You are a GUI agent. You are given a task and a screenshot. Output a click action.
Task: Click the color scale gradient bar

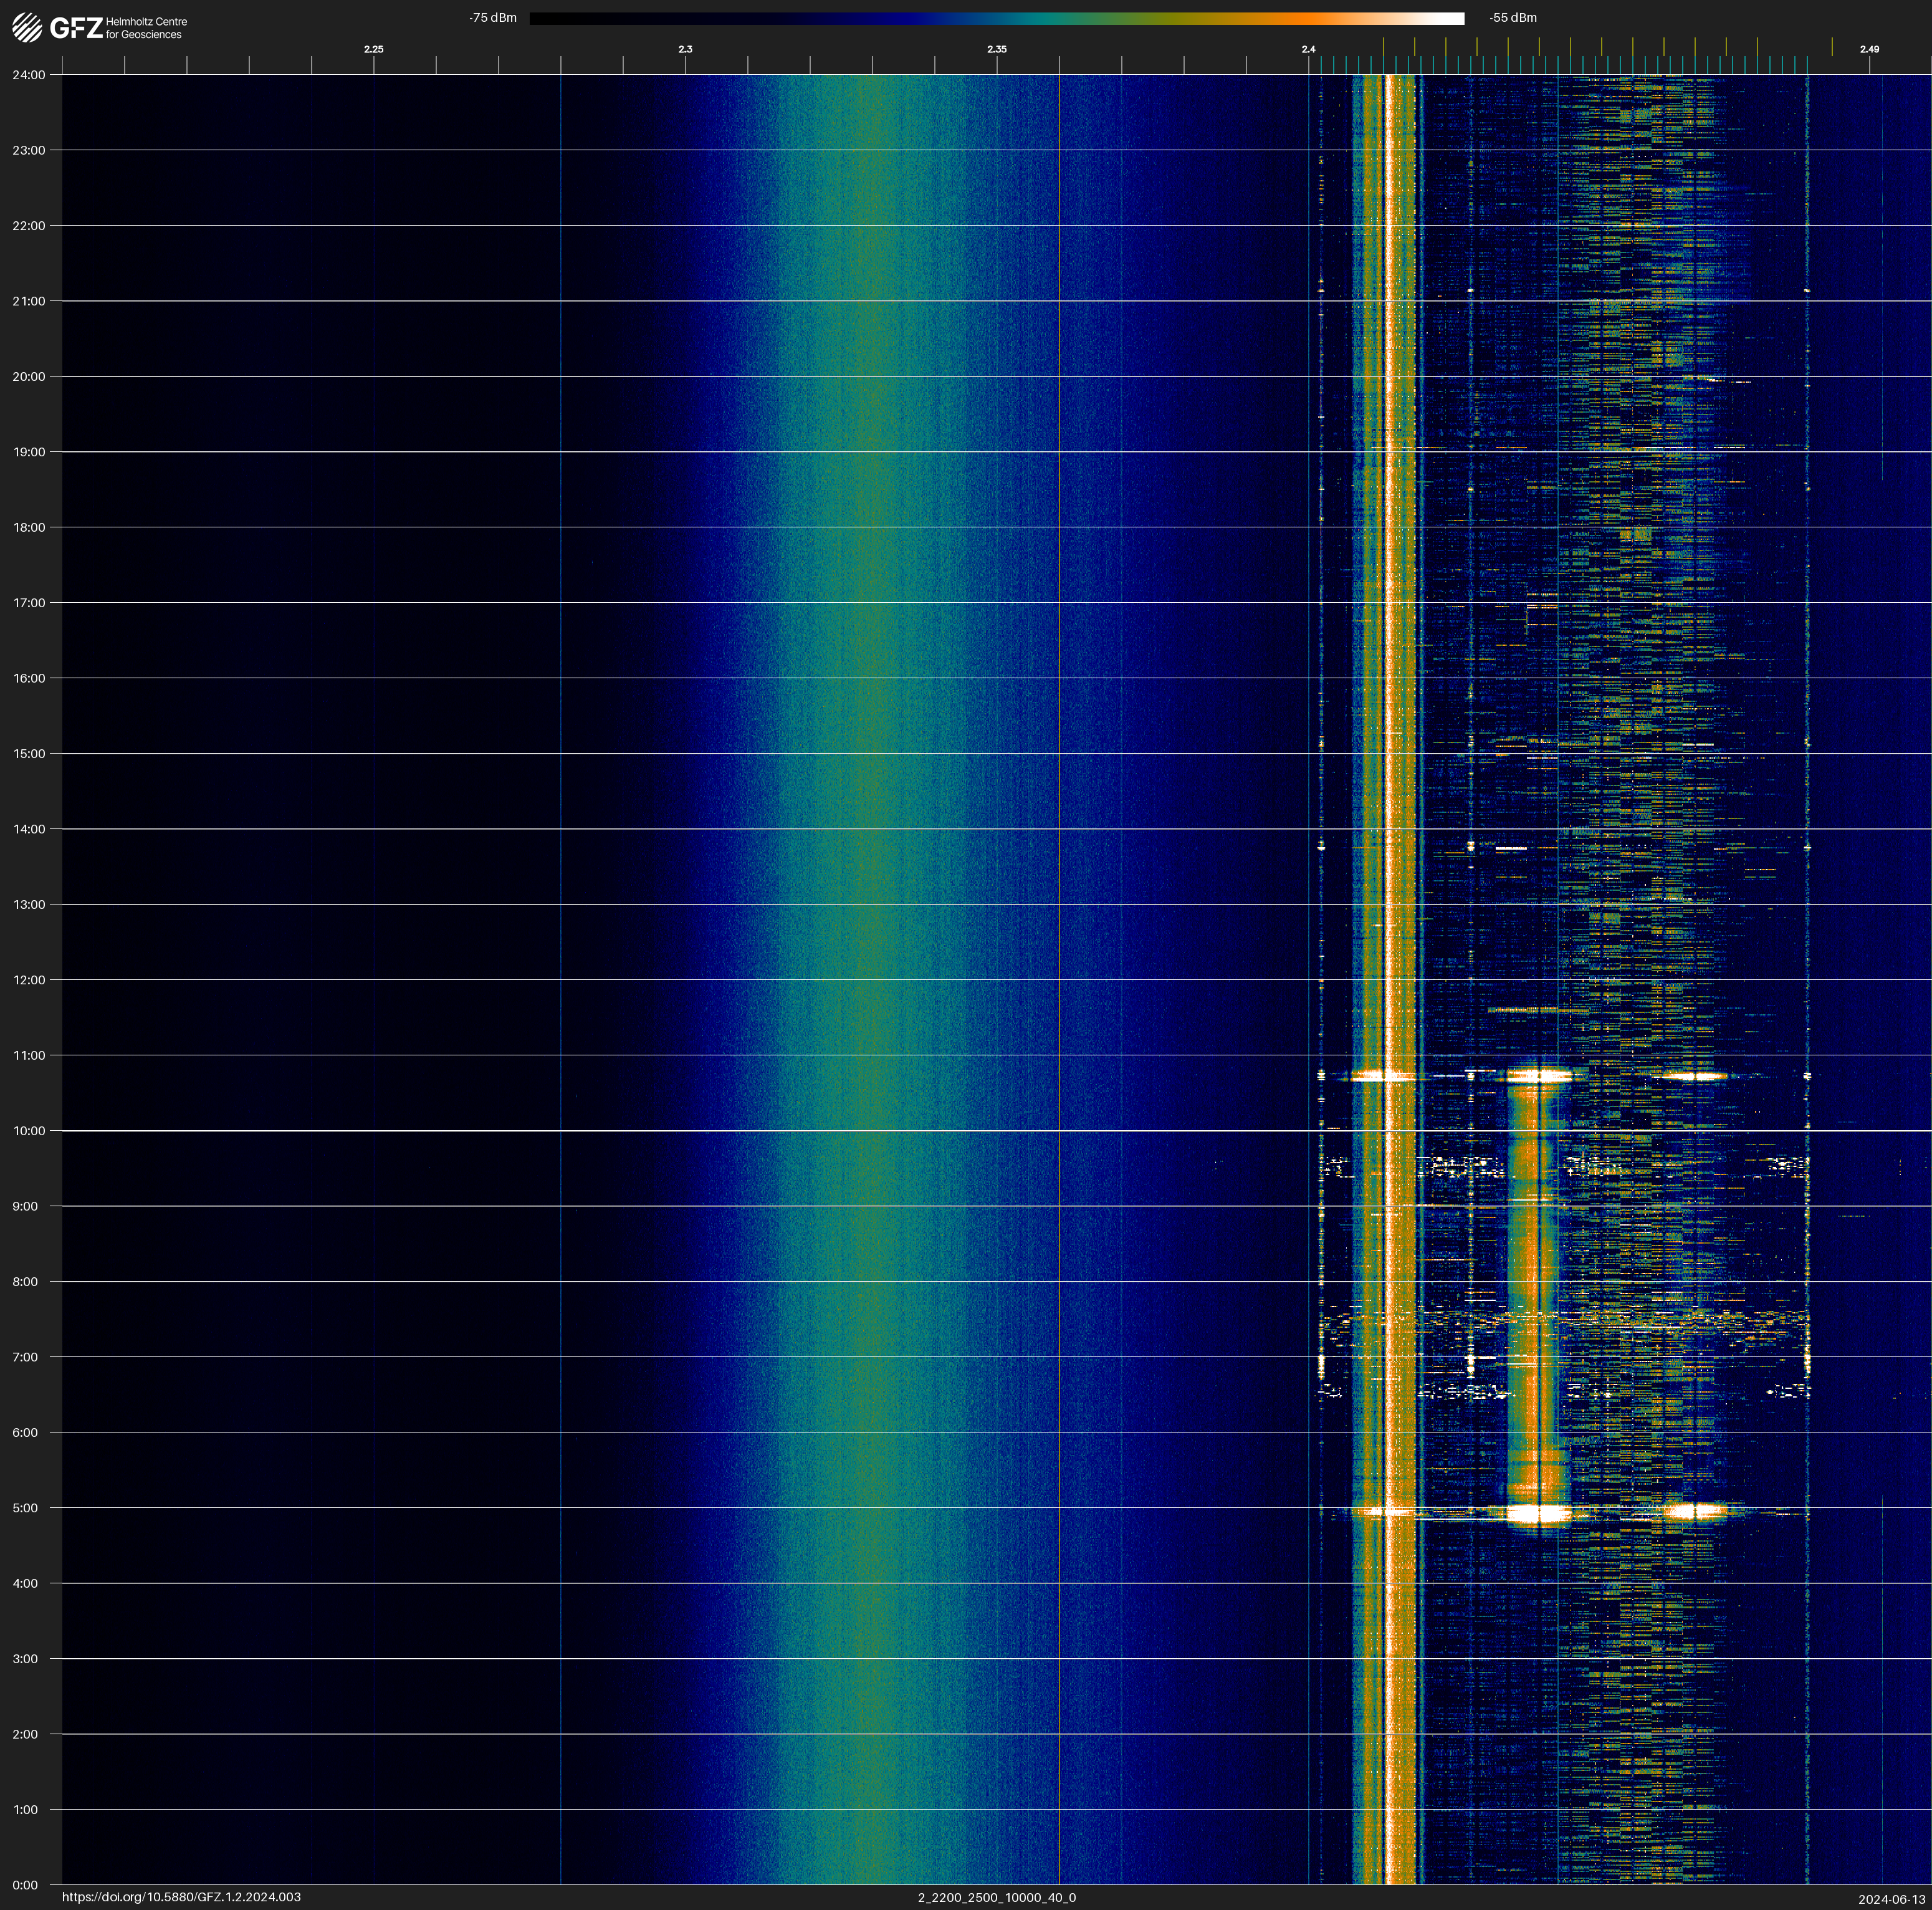point(996,18)
